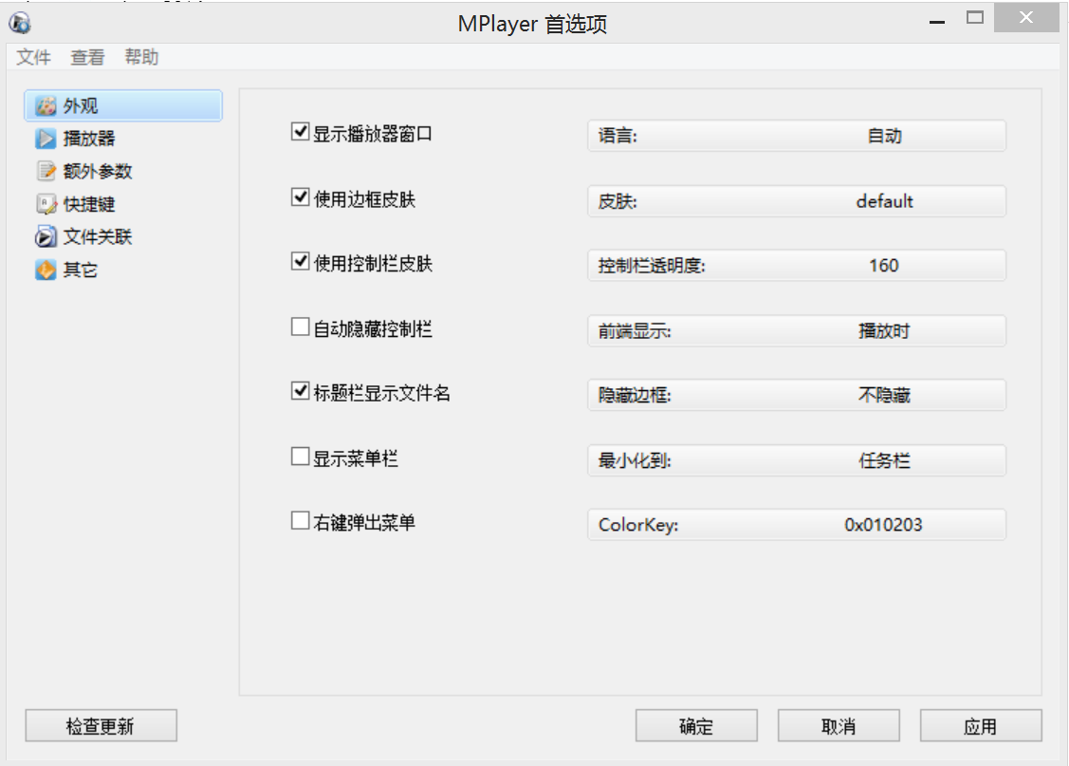Maximize the MPlayer 首选项 window

pyautogui.click(x=975, y=18)
